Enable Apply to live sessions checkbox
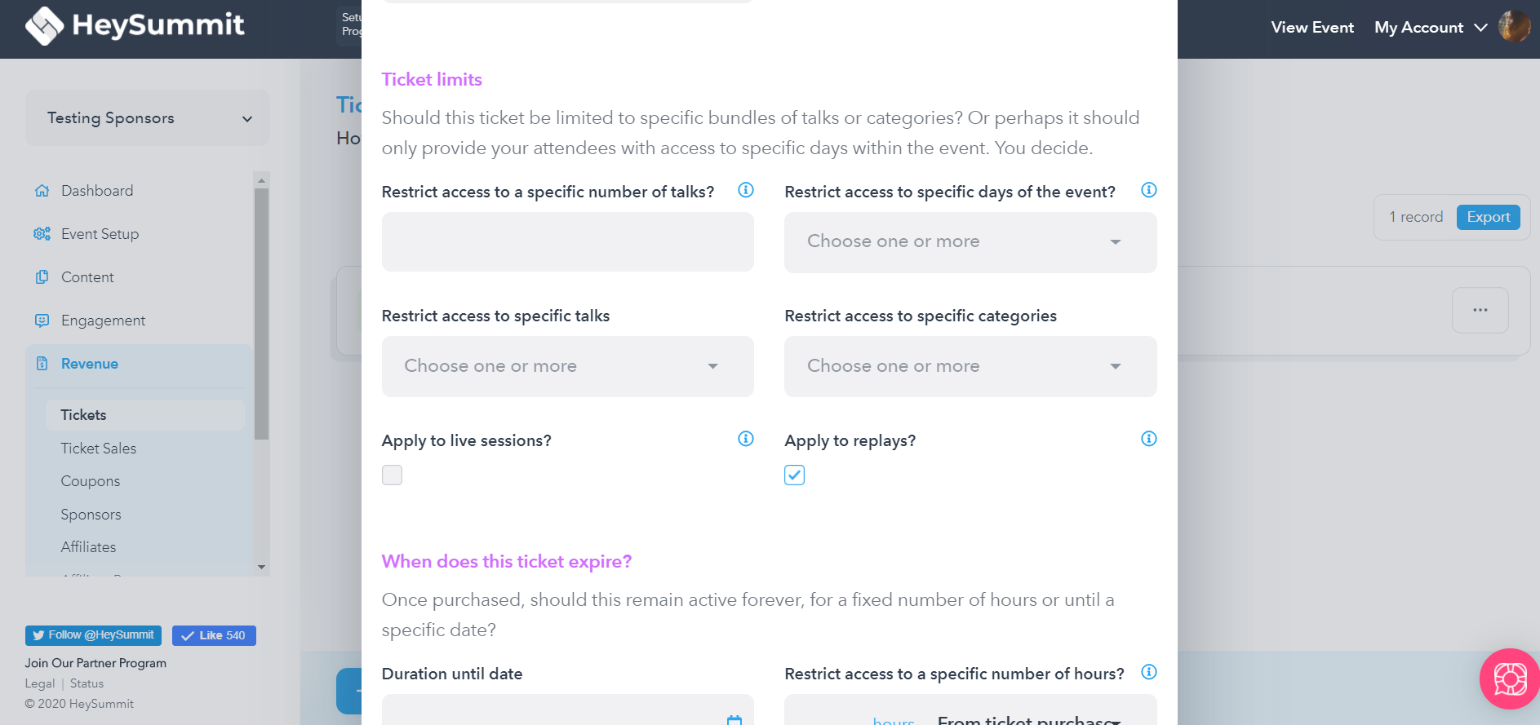1540x725 pixels. tap(392, 475)
